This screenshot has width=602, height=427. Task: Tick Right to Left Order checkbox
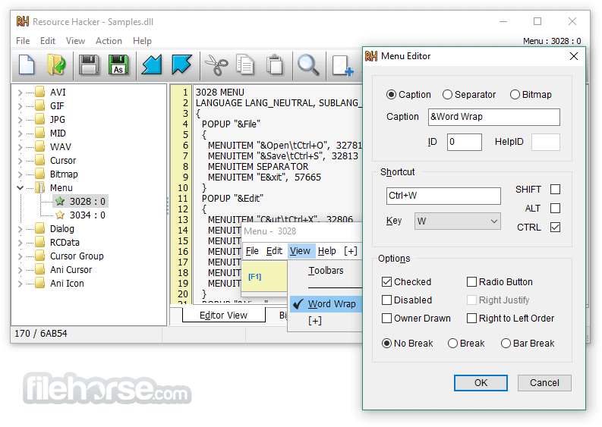(x=471, y=318)
